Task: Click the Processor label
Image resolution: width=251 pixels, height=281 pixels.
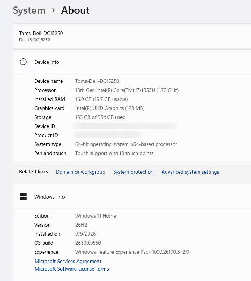Action: (45, 90)
